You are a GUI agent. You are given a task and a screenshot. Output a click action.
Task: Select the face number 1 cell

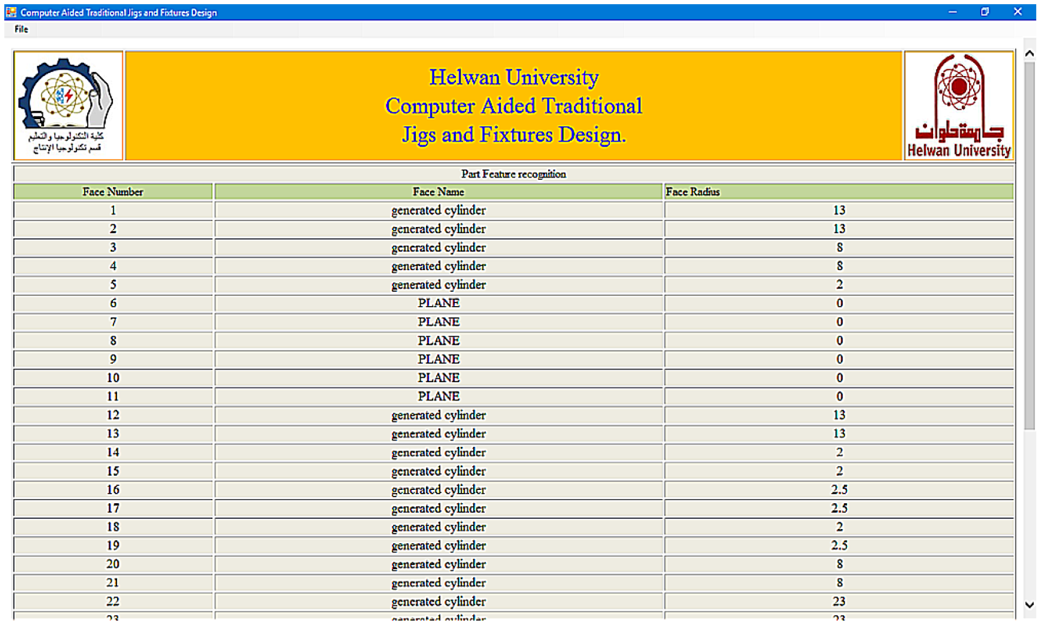pyautogui.click(x=113, y=210)
